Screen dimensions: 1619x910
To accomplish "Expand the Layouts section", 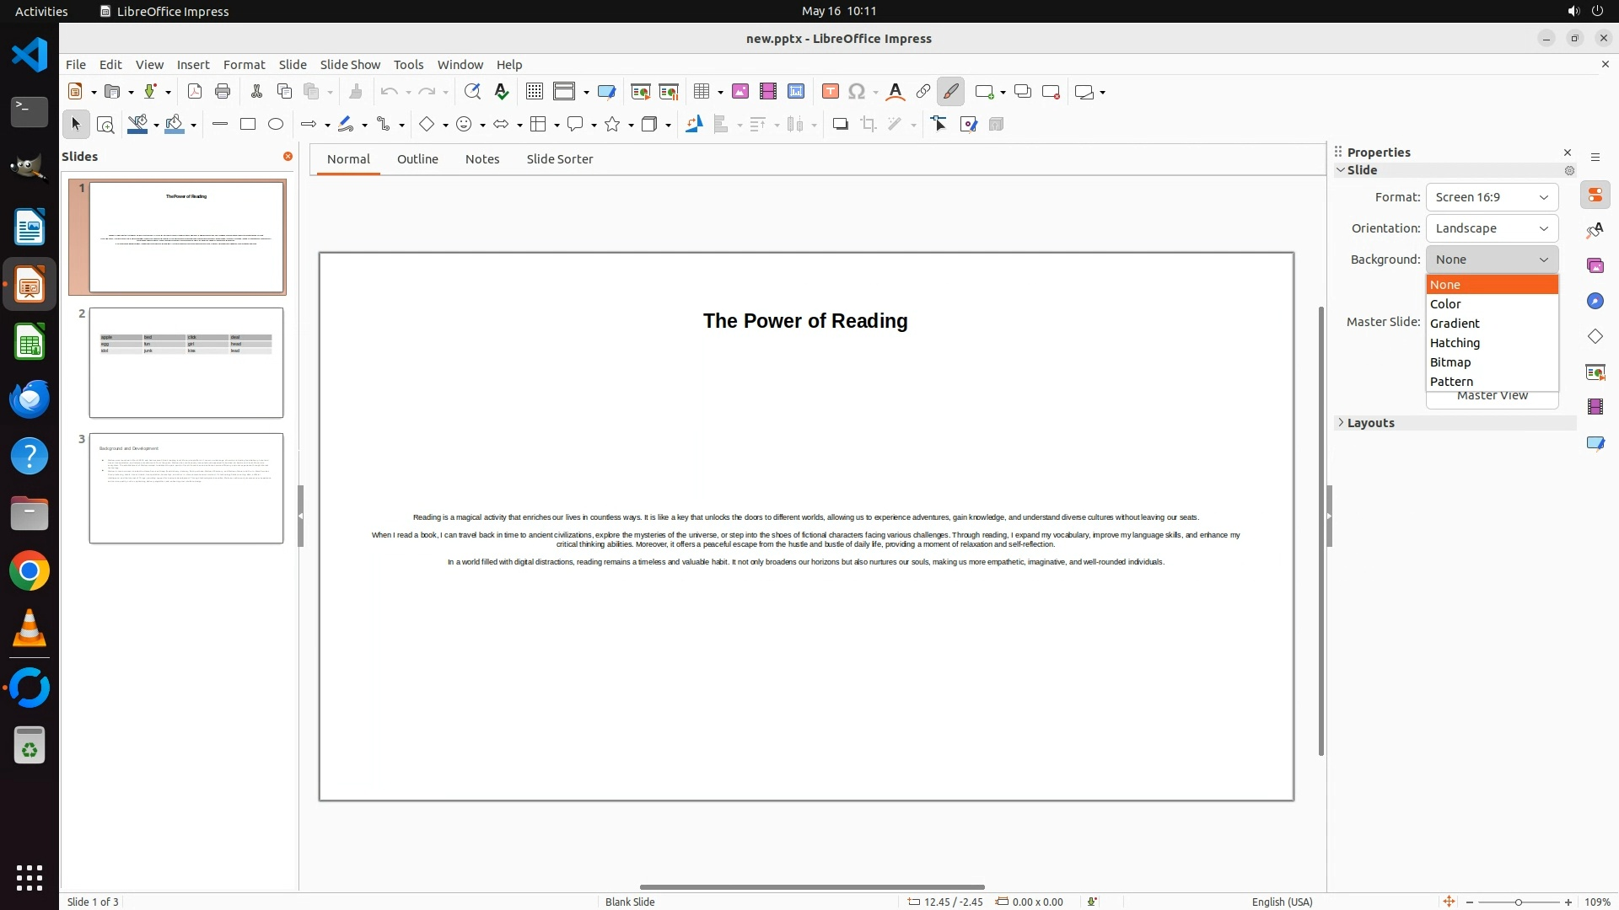I will pos(1370,423).
